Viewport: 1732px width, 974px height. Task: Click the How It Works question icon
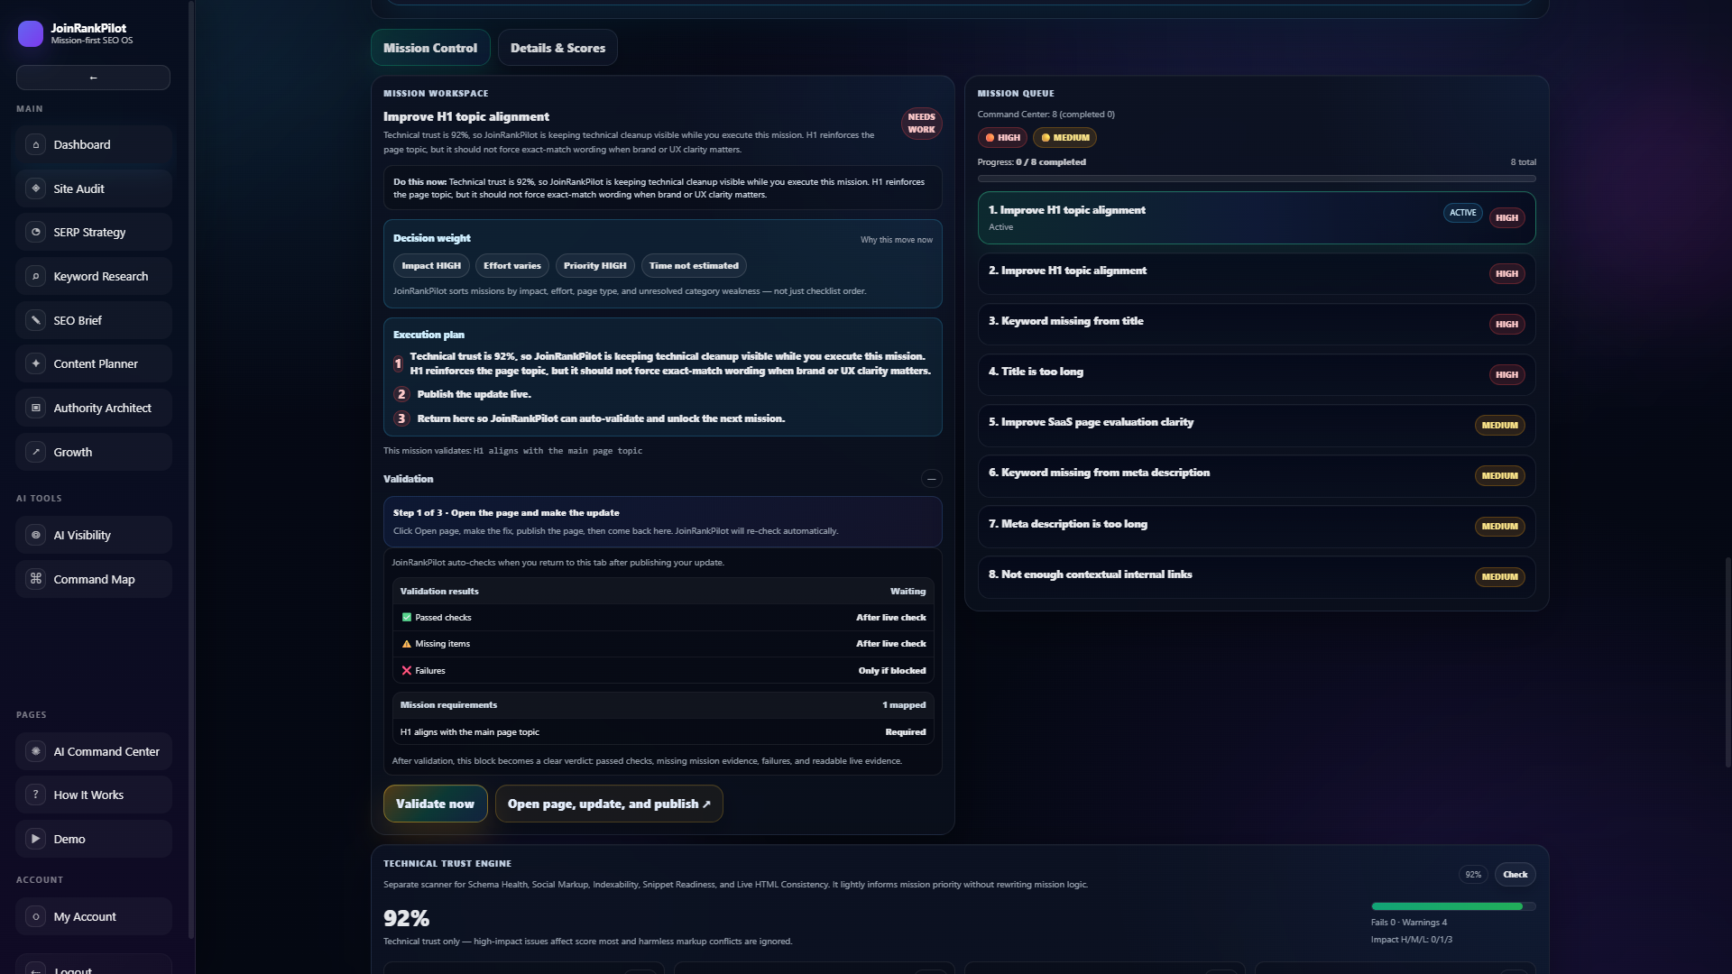click(x=36, y=795)
